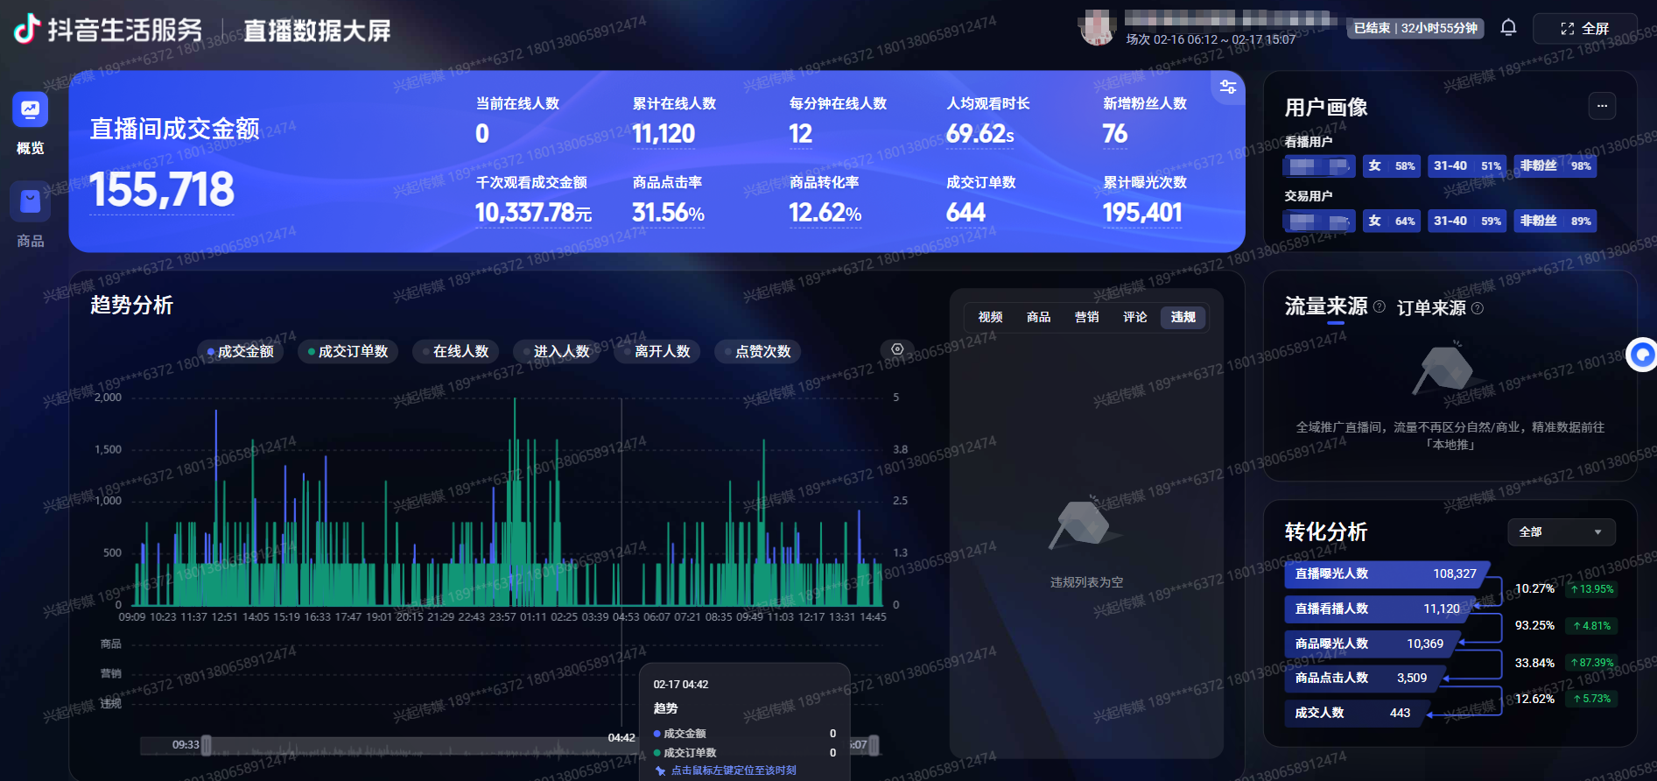Screen dimensions: 1657x781
Task: Click the 155,718 transaction amount value
Action: coord(162,190)
